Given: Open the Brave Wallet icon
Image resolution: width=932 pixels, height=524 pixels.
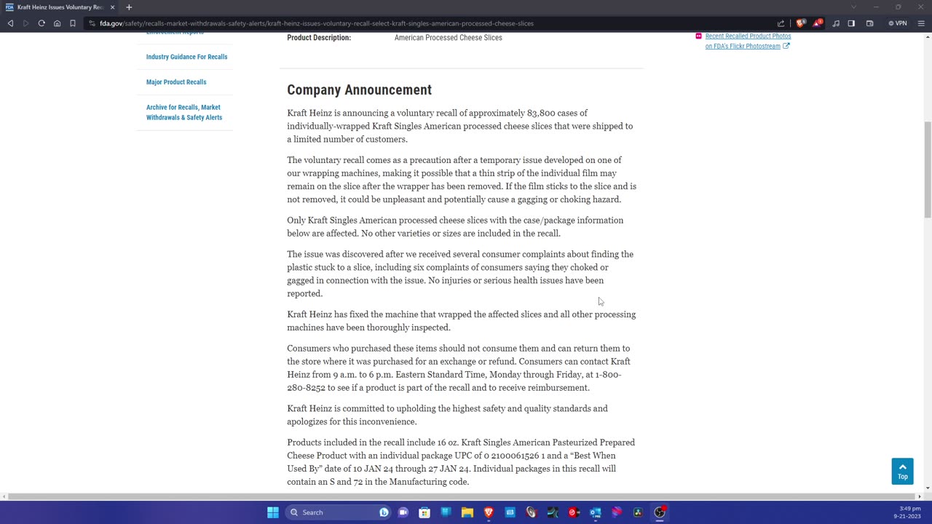Looking at the screenshot, I should 869,23.
